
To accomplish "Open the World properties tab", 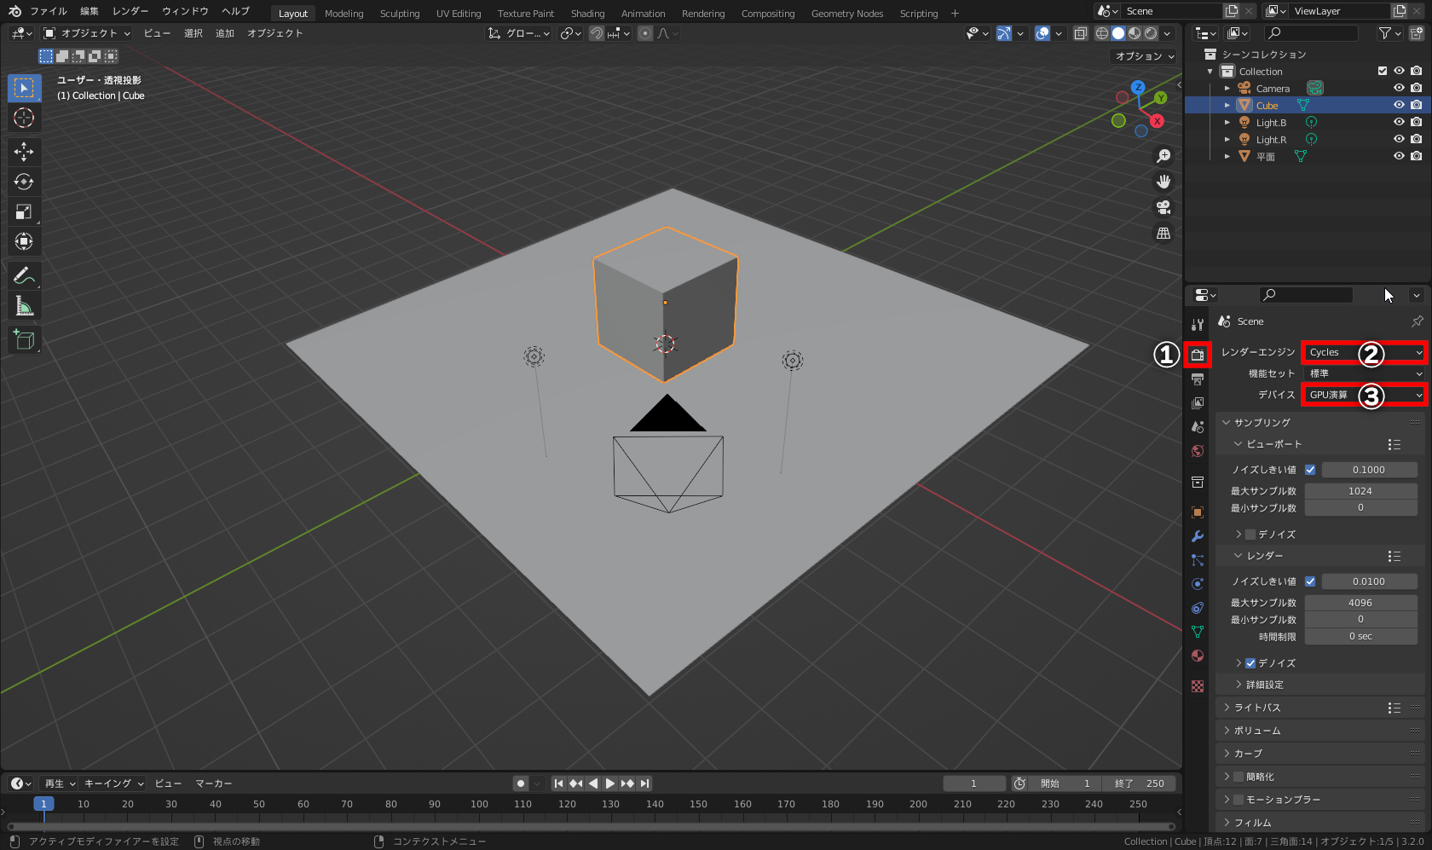I will click(1198, 450).
